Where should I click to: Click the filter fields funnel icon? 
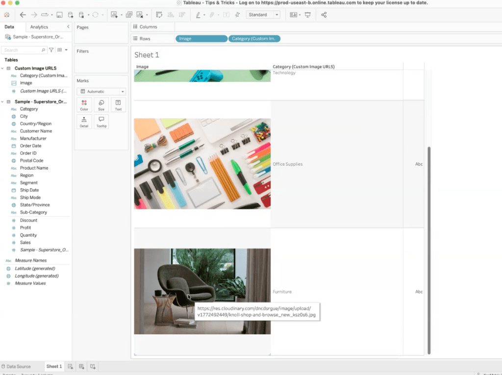pos(51,50)
